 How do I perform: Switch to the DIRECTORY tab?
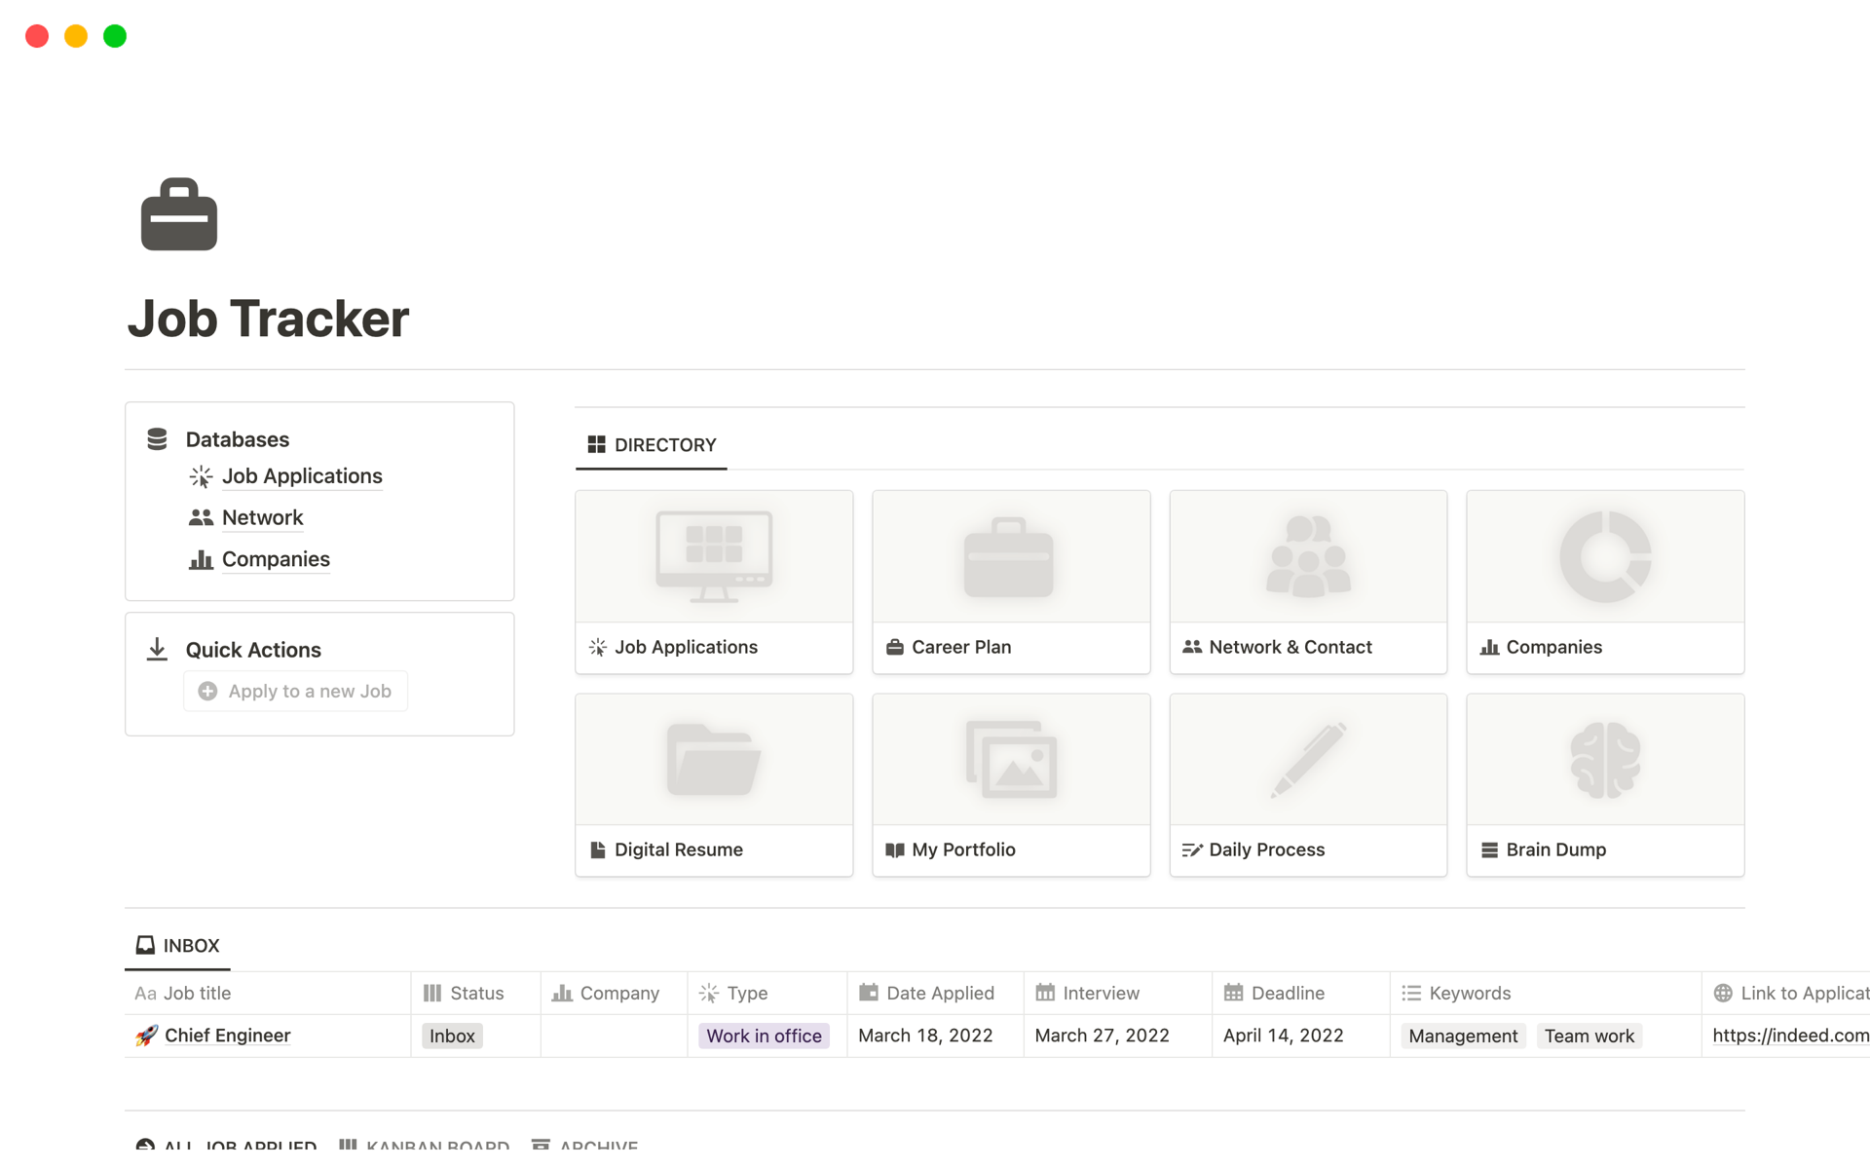[x=651, y=445]
